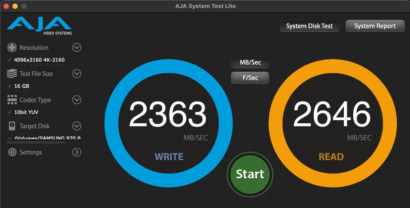Viewport: 410px width, 208px height.
Task: Click the Target Disk drive icon
Action: (12, 126)
